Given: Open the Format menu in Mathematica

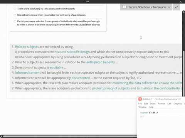Looking at the screenshot, I should (161, 103).
